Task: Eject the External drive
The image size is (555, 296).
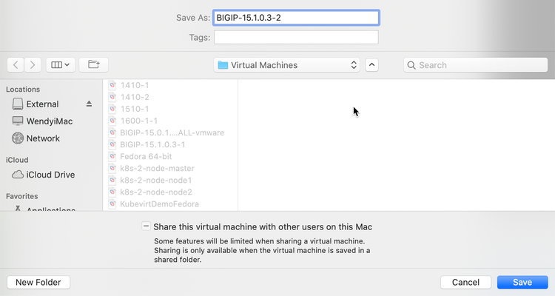Action: point(90,104)
